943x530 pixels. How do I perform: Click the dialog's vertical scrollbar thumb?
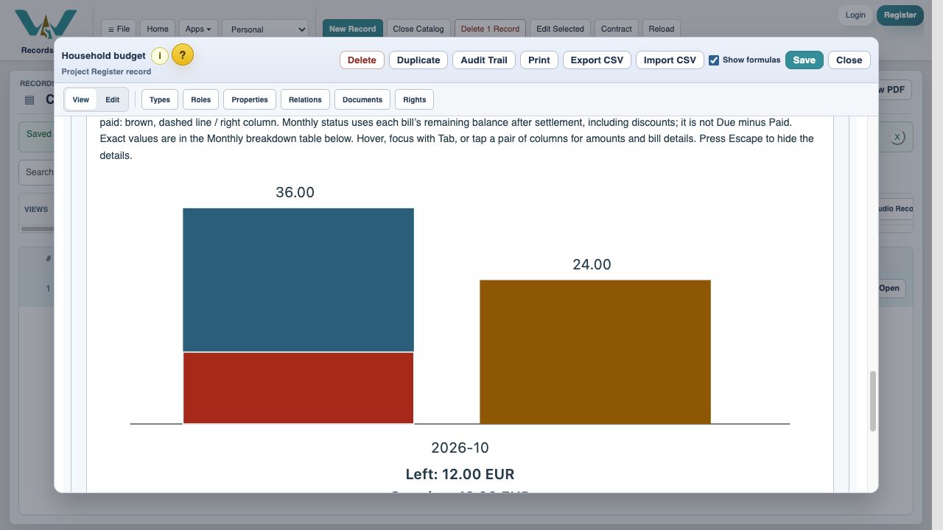click(x=873, y=400)
